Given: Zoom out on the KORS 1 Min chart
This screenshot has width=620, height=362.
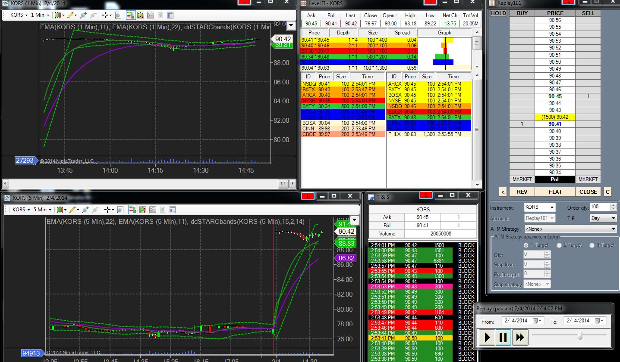Looking at the screenshot, I should 93,15.
